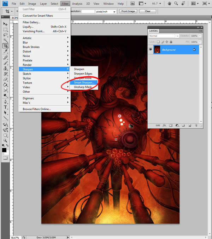212x239 pixels.
Task: Open the Fill 100% slider arrow
Action: [200, 42]
